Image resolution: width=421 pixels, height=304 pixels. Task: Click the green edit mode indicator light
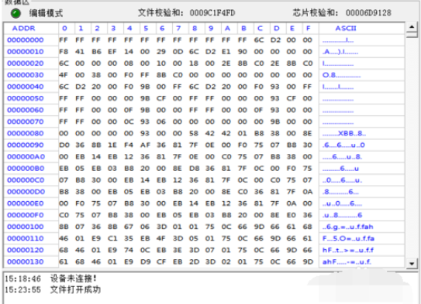point(16,13)
